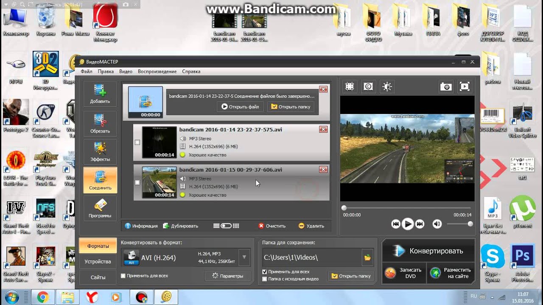Open fullscreen preview icon
Screen dimensions: 543x305
465,86
